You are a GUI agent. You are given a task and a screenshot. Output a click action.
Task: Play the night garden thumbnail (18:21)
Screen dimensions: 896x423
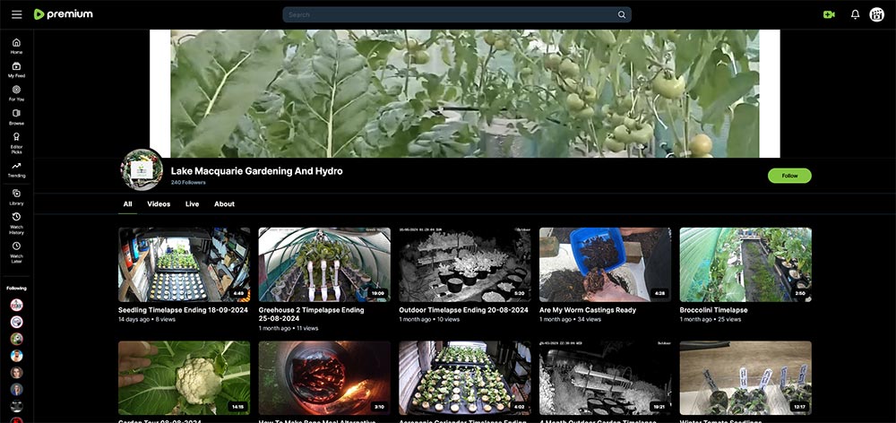[x=605, y=378]
